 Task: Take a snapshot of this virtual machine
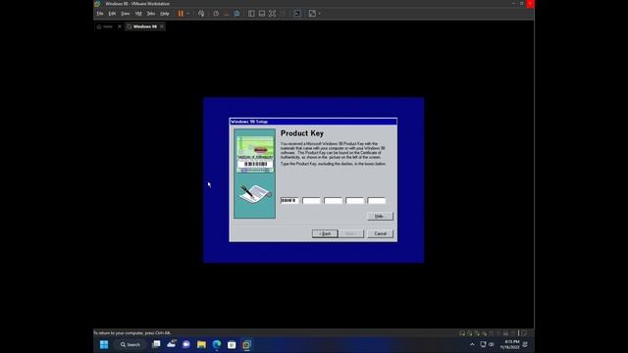point(216,13)
